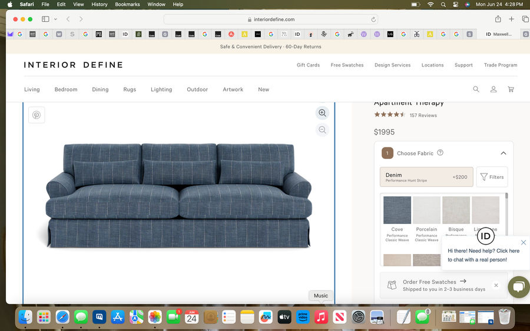Open FaceTime from the Dock
The width and height of the screenshot is (530, 331).
pos(173,317)
